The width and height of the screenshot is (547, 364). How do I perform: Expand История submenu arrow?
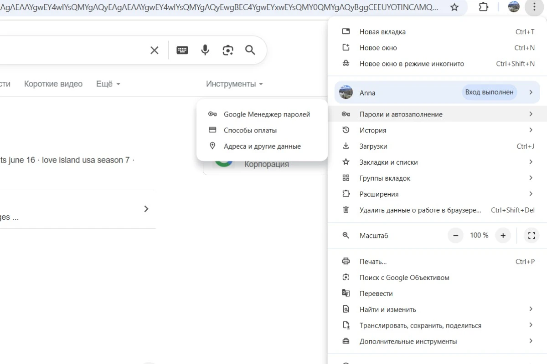[531, 130]
